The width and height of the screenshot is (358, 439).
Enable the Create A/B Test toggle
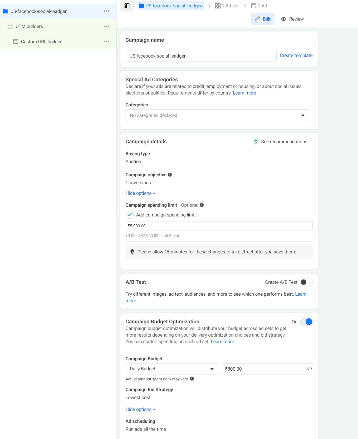tap(306, 282)
